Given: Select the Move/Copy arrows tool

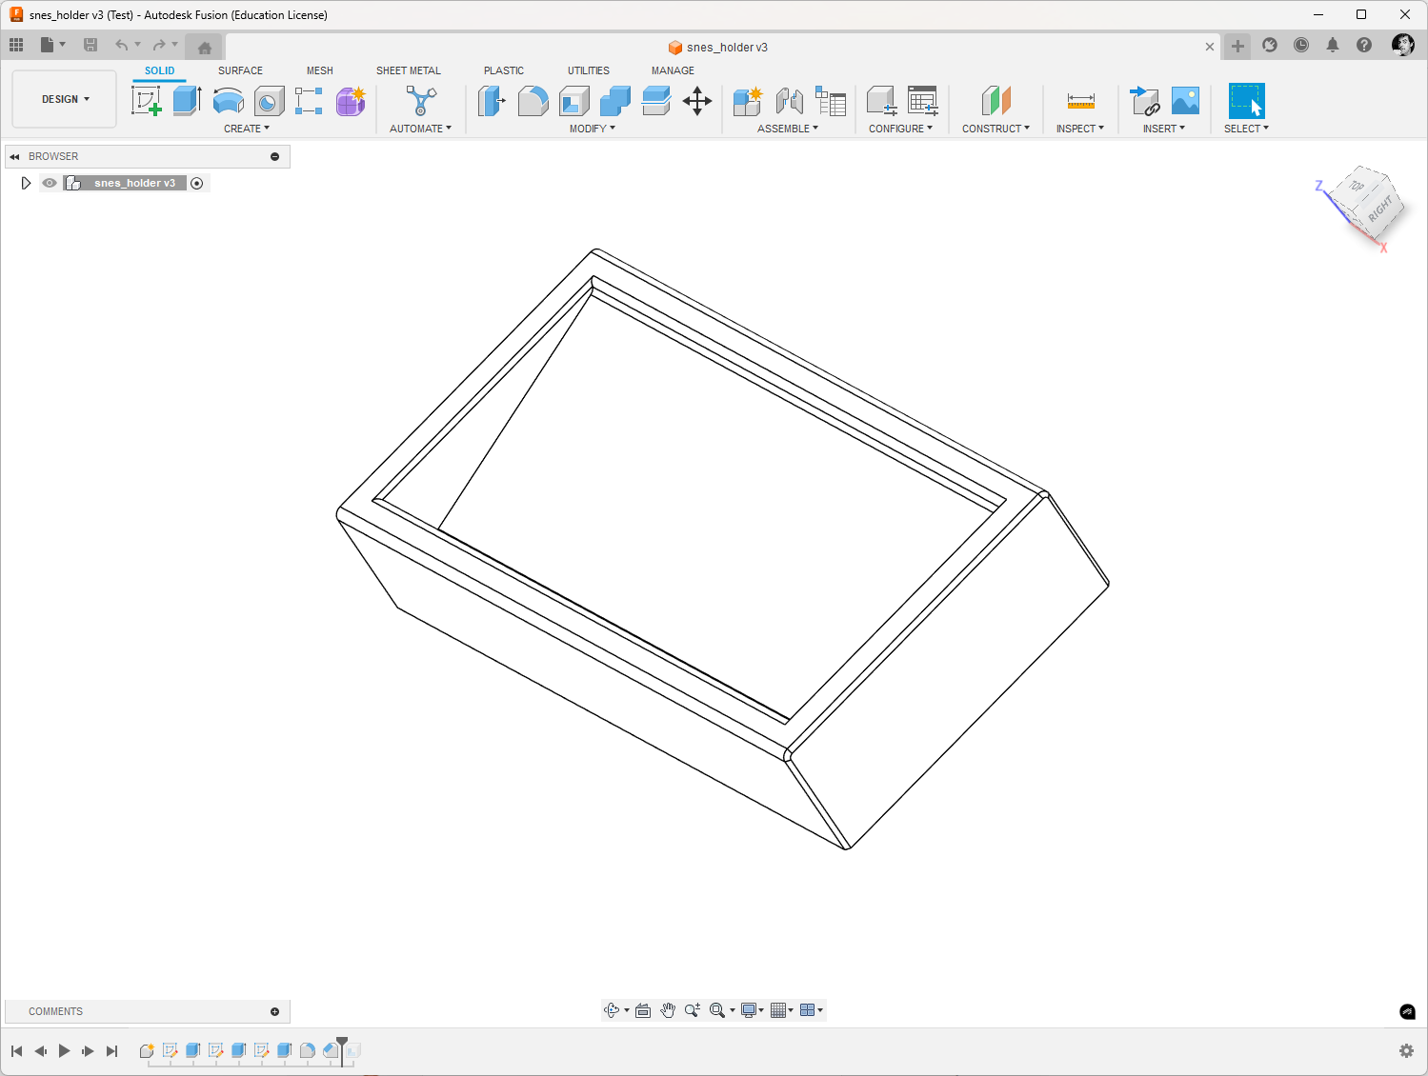Looking at the screenshot, I should click(x=697, y=100).
